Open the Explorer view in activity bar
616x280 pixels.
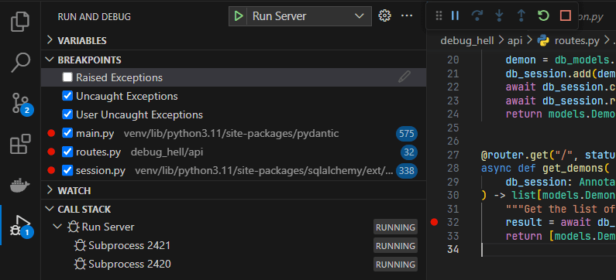click(x=20, y=22)
